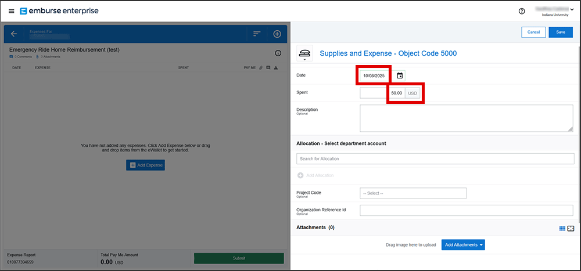
Task: Switch attachments to grid view
Action: point(562,229)
